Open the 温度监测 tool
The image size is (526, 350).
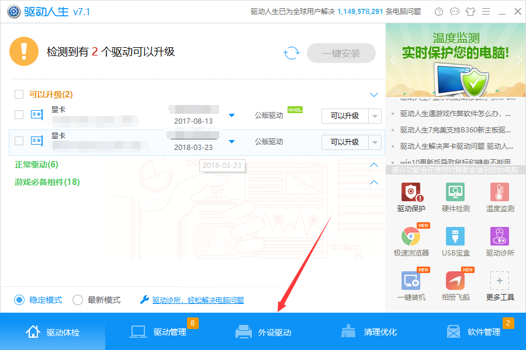[500, 197]
